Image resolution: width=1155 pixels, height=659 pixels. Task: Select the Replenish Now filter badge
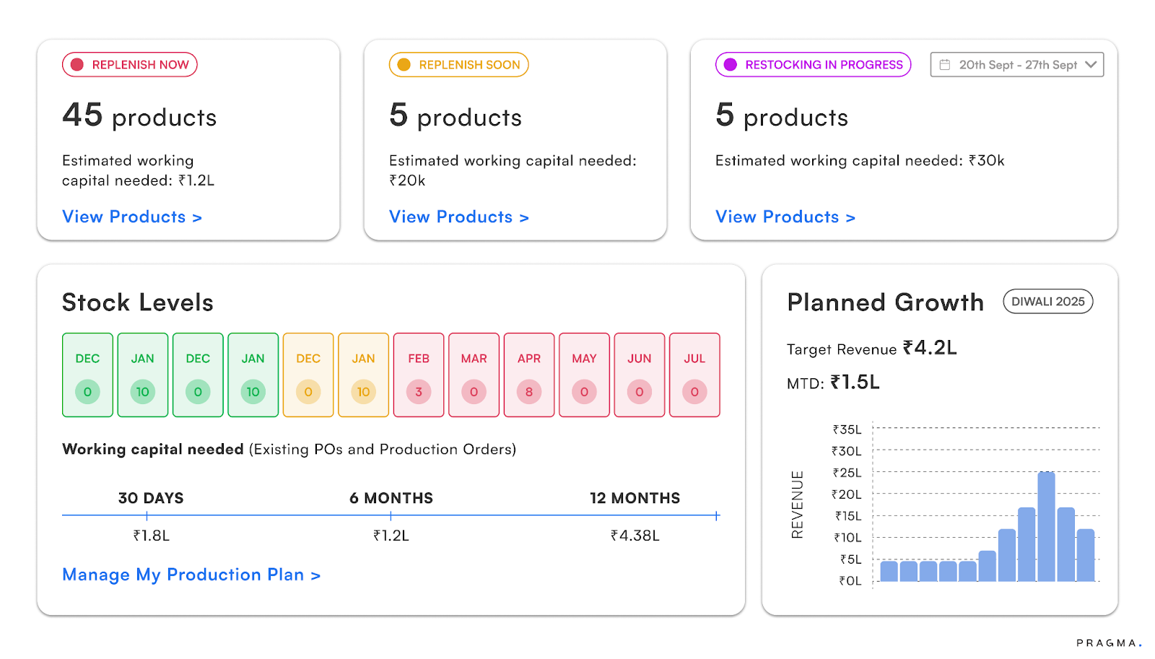point(129,64)
